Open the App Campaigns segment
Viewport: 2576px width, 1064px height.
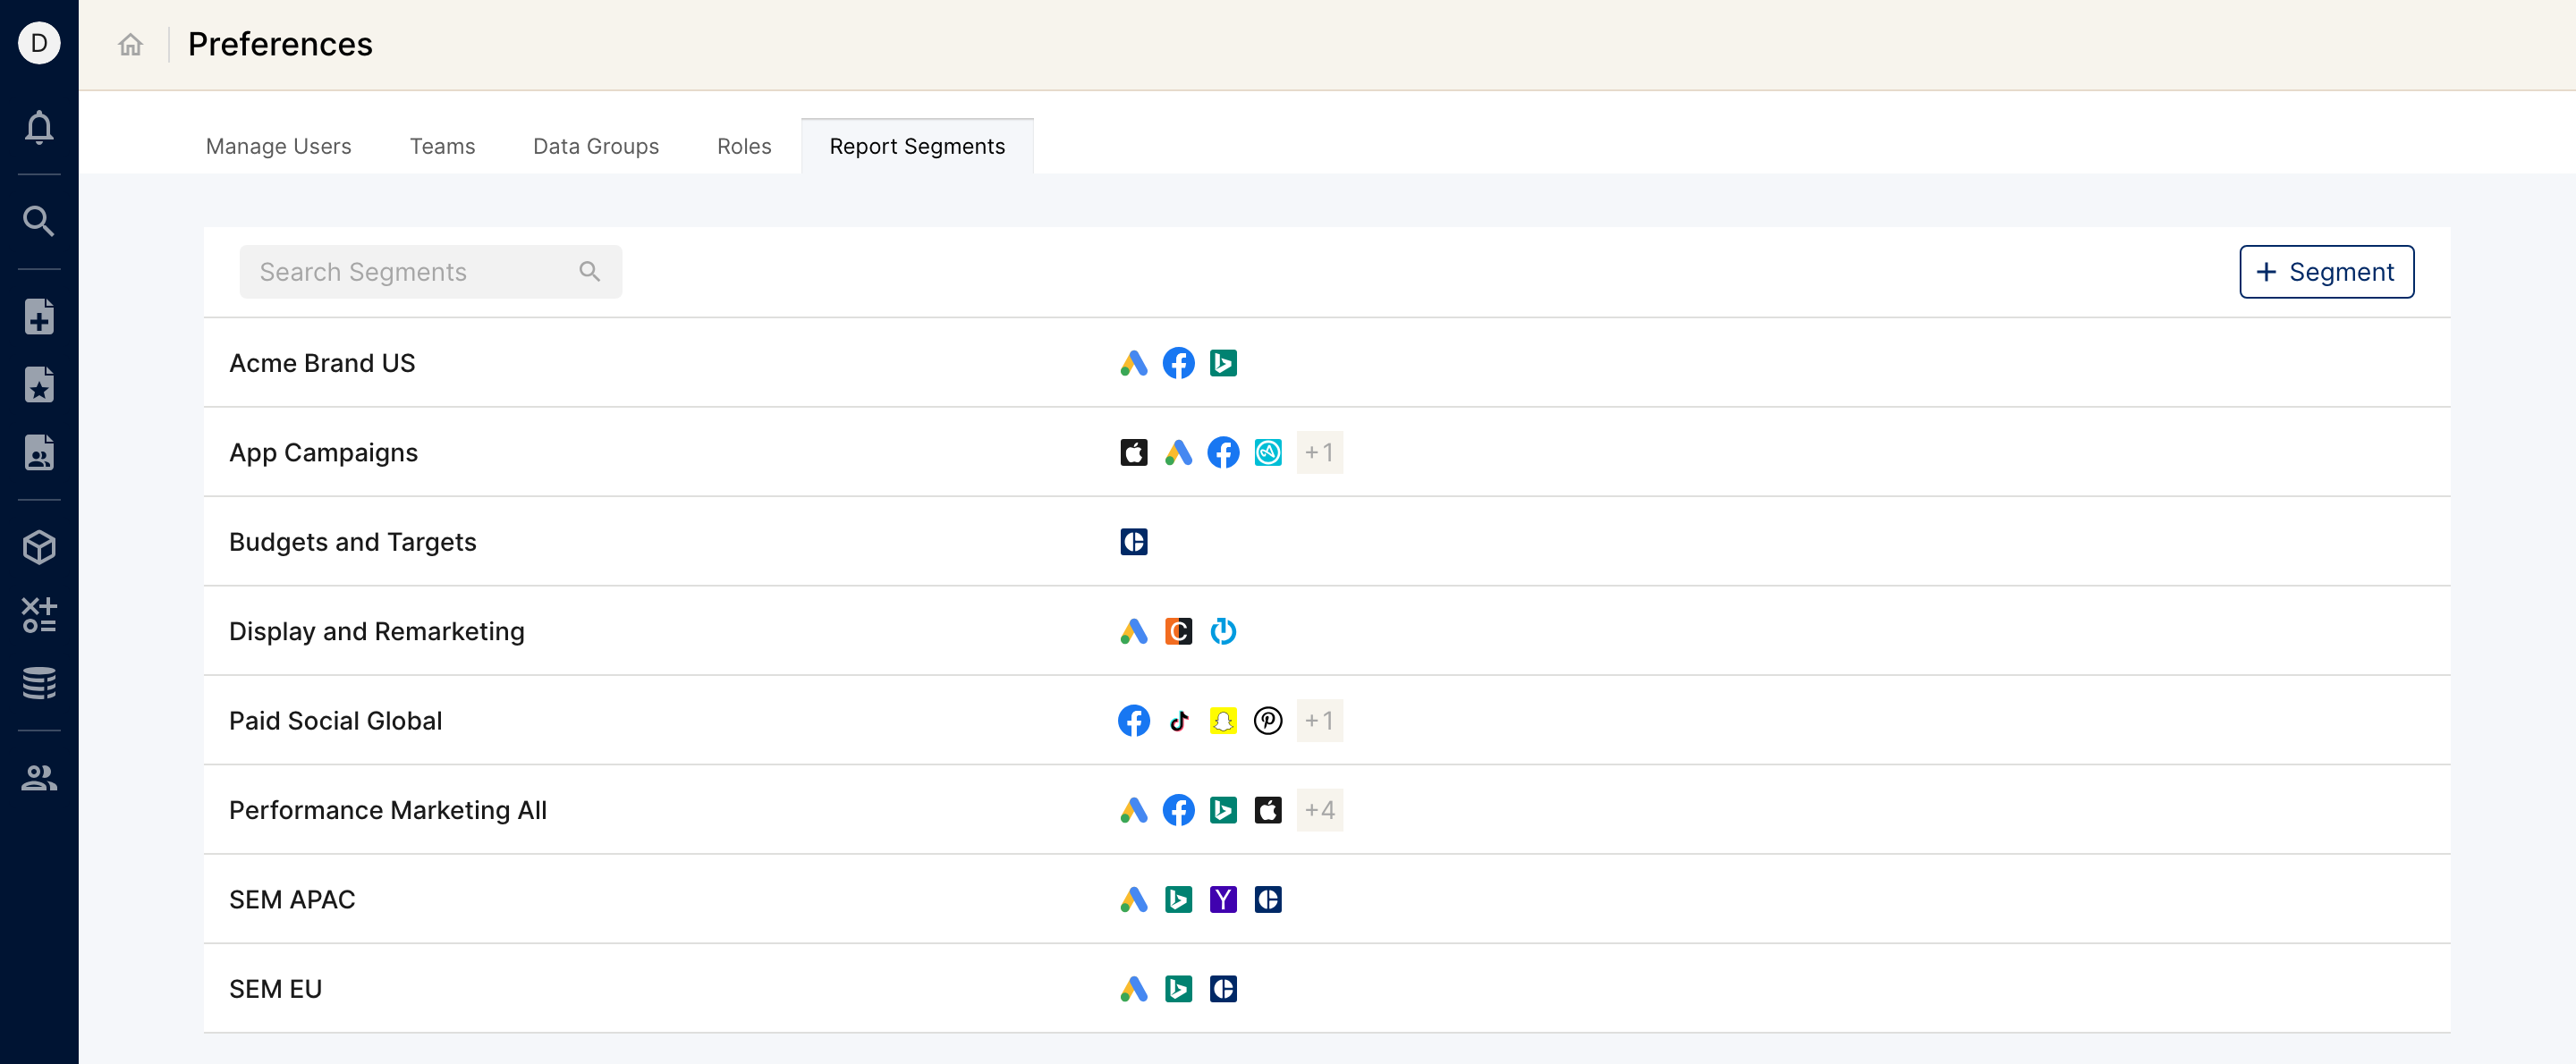click(x=1326, y=453)
